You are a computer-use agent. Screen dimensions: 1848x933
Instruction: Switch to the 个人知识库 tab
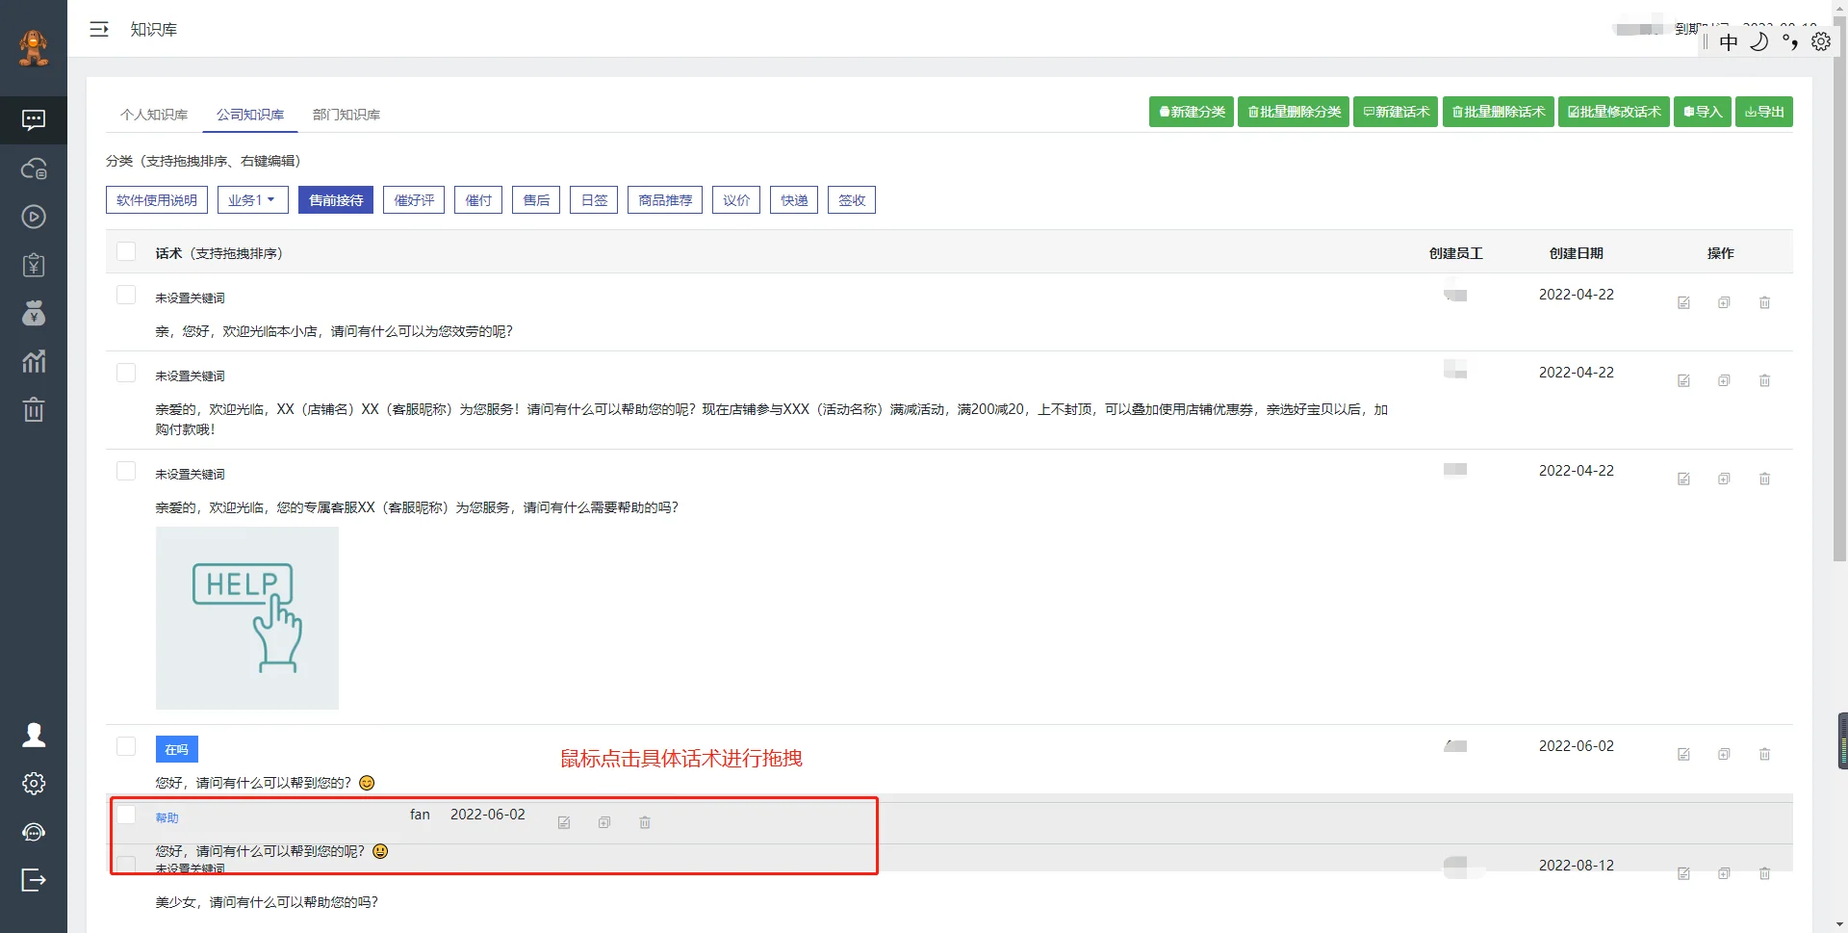(154, 115)
